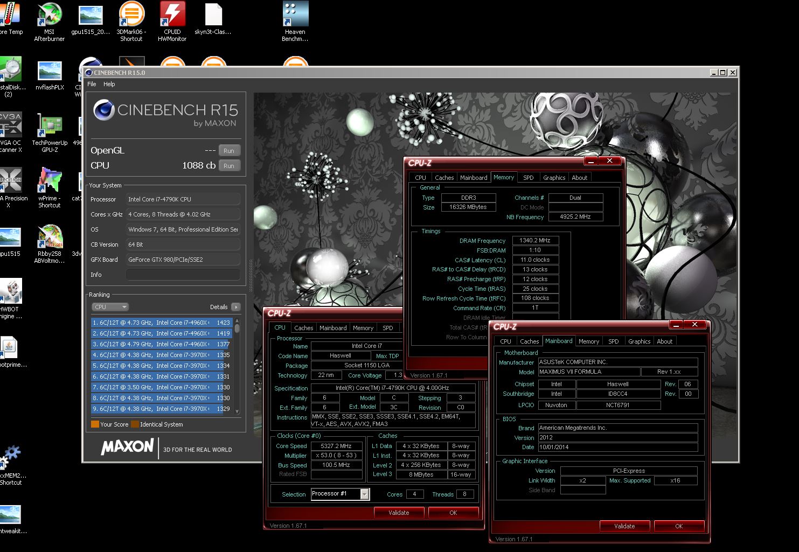Select ranking row 3 at 4.79 GHz
799x552 pixels.
(x=162, y=344)
